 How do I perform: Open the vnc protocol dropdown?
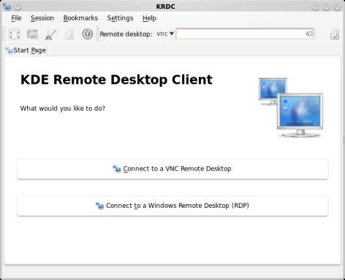[165, 34]
